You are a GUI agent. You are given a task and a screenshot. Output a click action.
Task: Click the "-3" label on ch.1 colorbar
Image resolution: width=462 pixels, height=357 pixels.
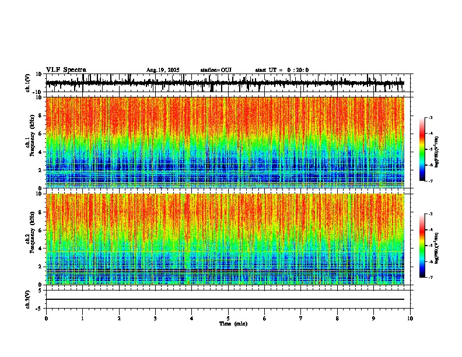[430, 117]
